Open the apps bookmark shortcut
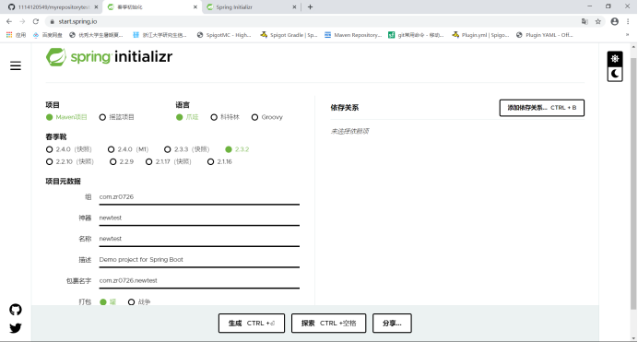Image resolution: width=638 pixels, height=342 pixels. pyautogui.click(x=17, y=35)
